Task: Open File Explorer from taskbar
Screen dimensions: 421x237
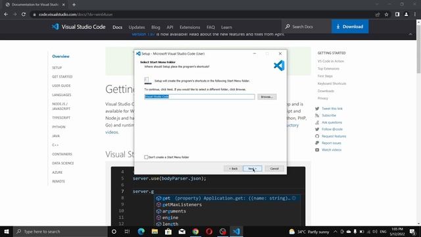Action: (x=155, y=231)
